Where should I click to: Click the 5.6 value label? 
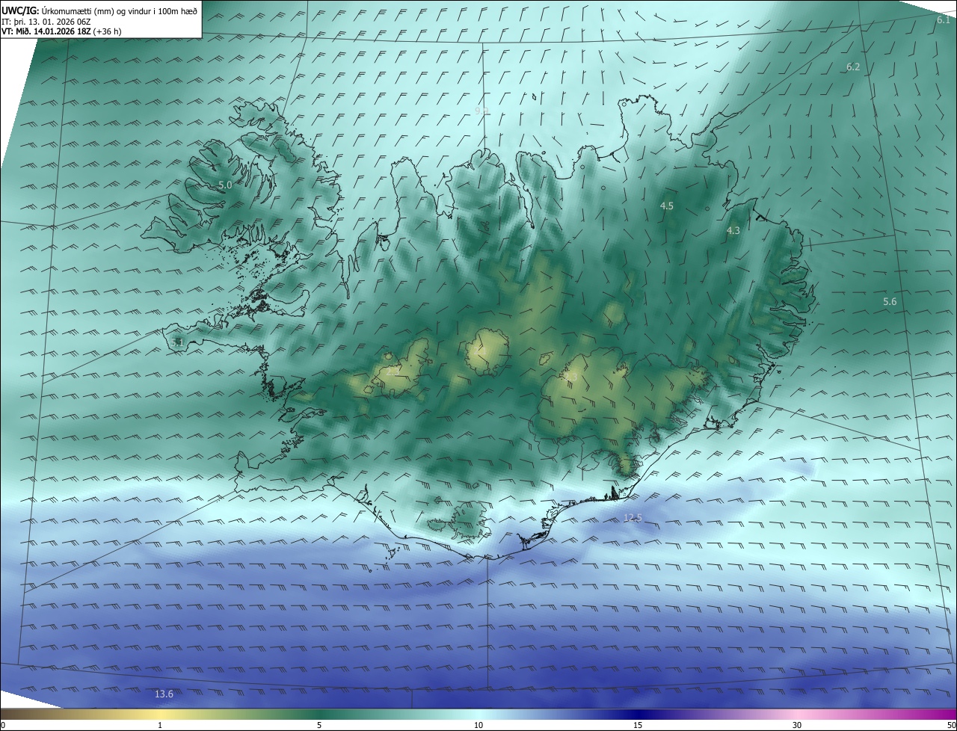pyautogui.click(x=890, y=302)
